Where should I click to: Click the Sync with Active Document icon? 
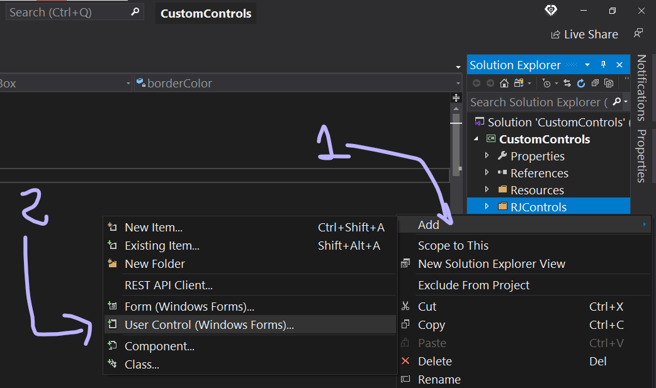[x=567, y=82]
